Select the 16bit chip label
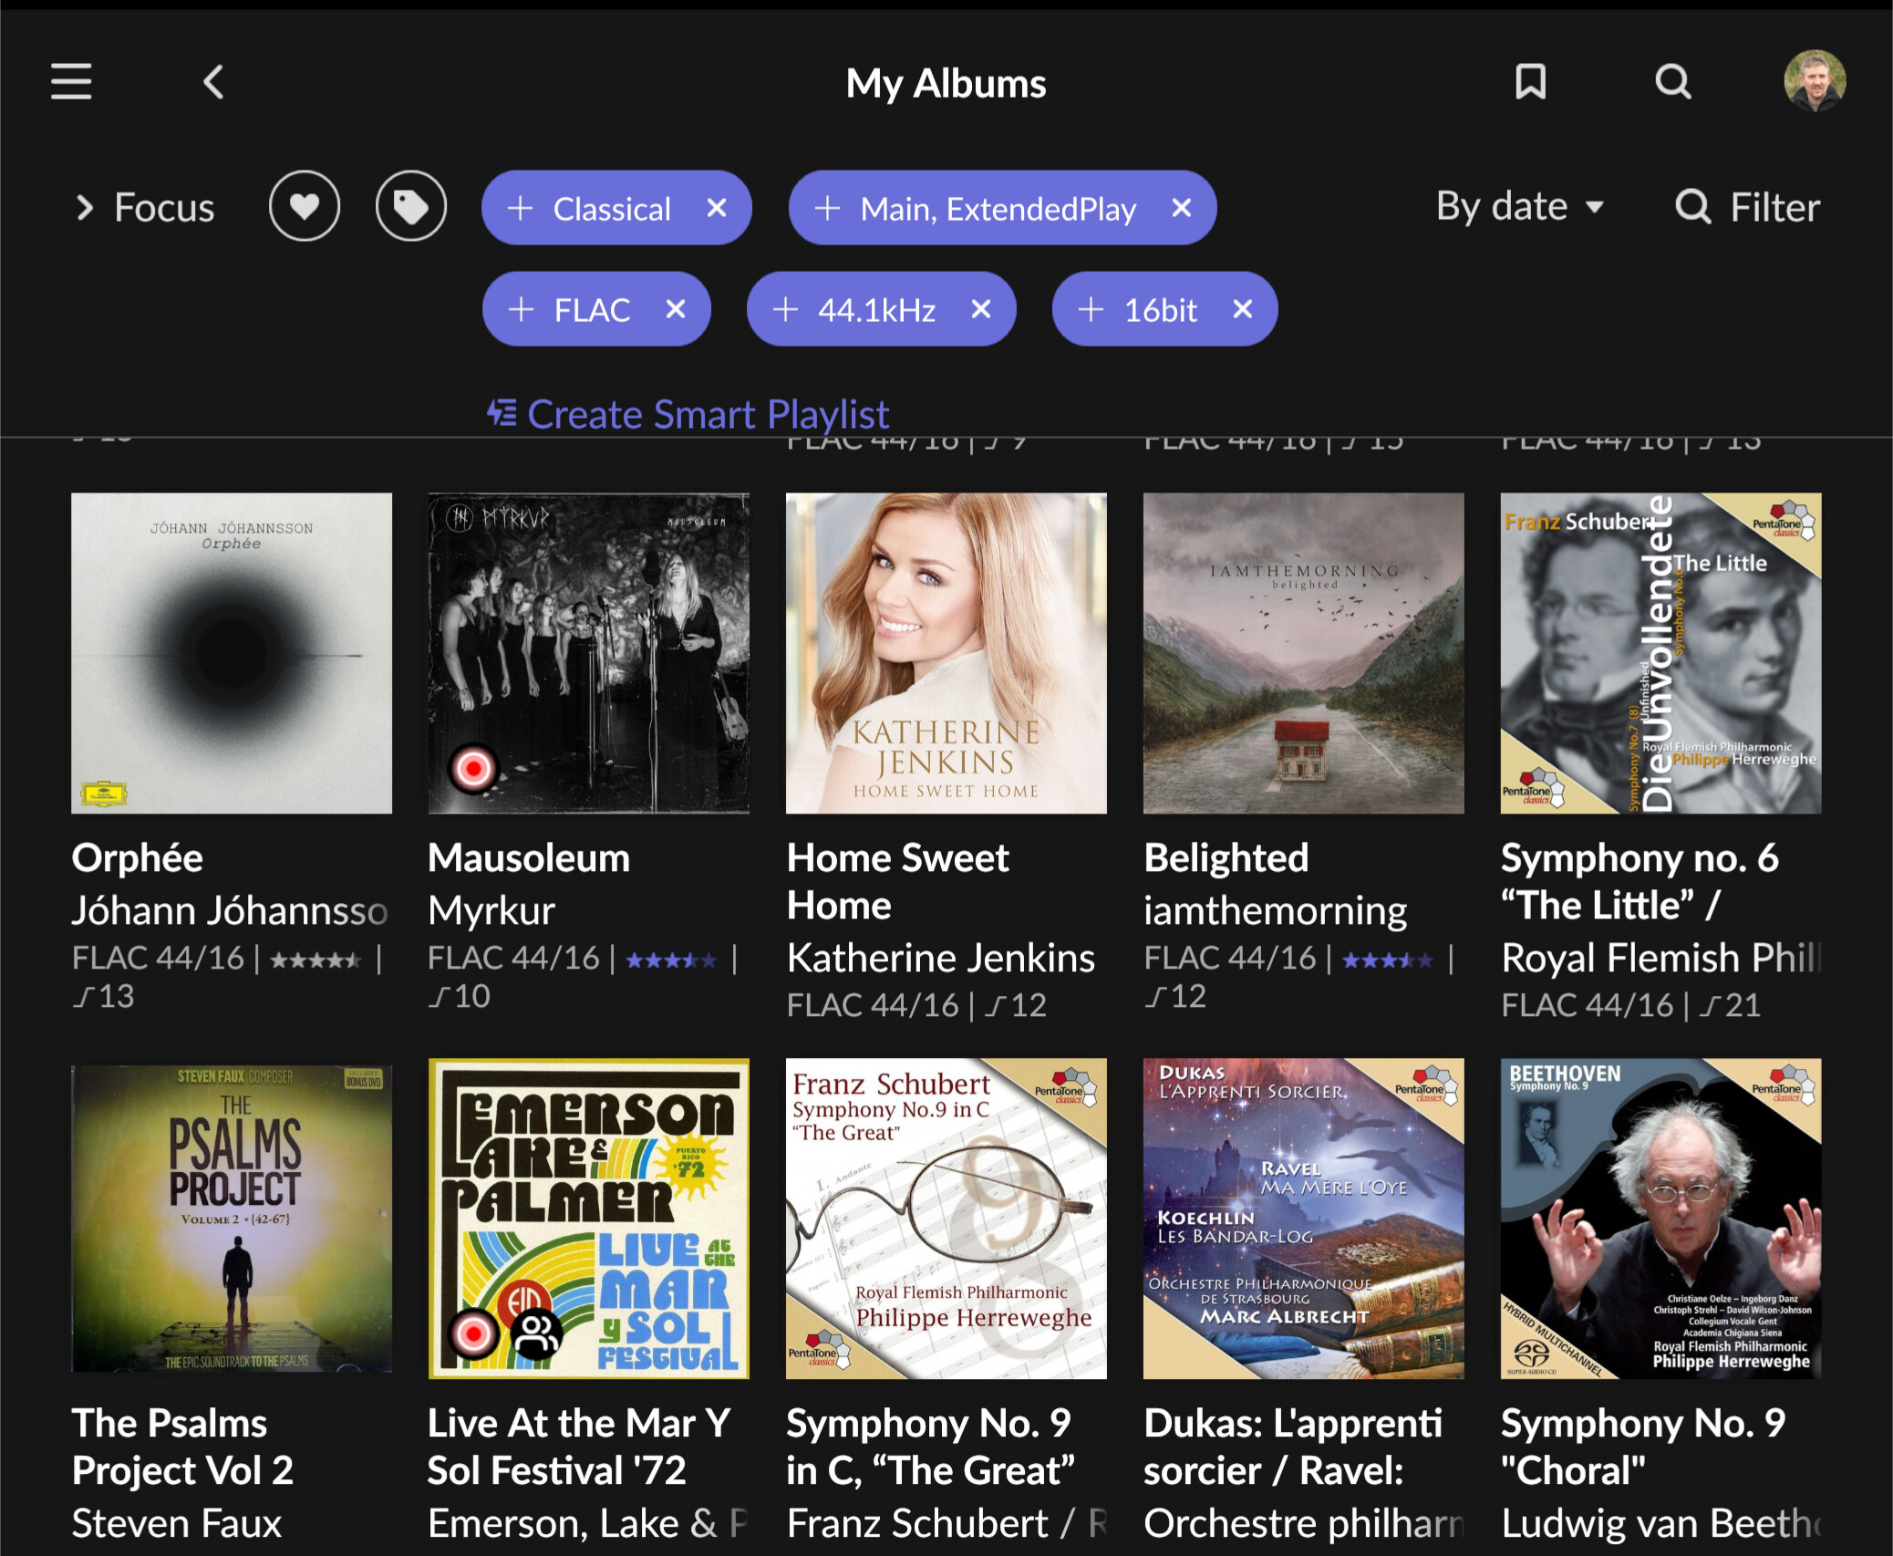Image resolution: width=1893 pixels, height=1556 pixels. 1160,310
